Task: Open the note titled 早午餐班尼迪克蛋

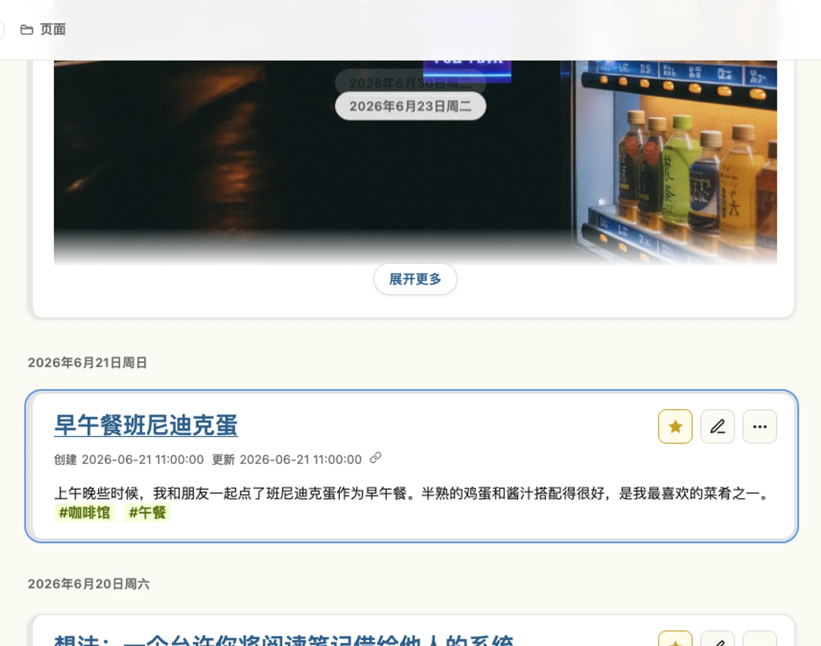Action: coord(146,425)
